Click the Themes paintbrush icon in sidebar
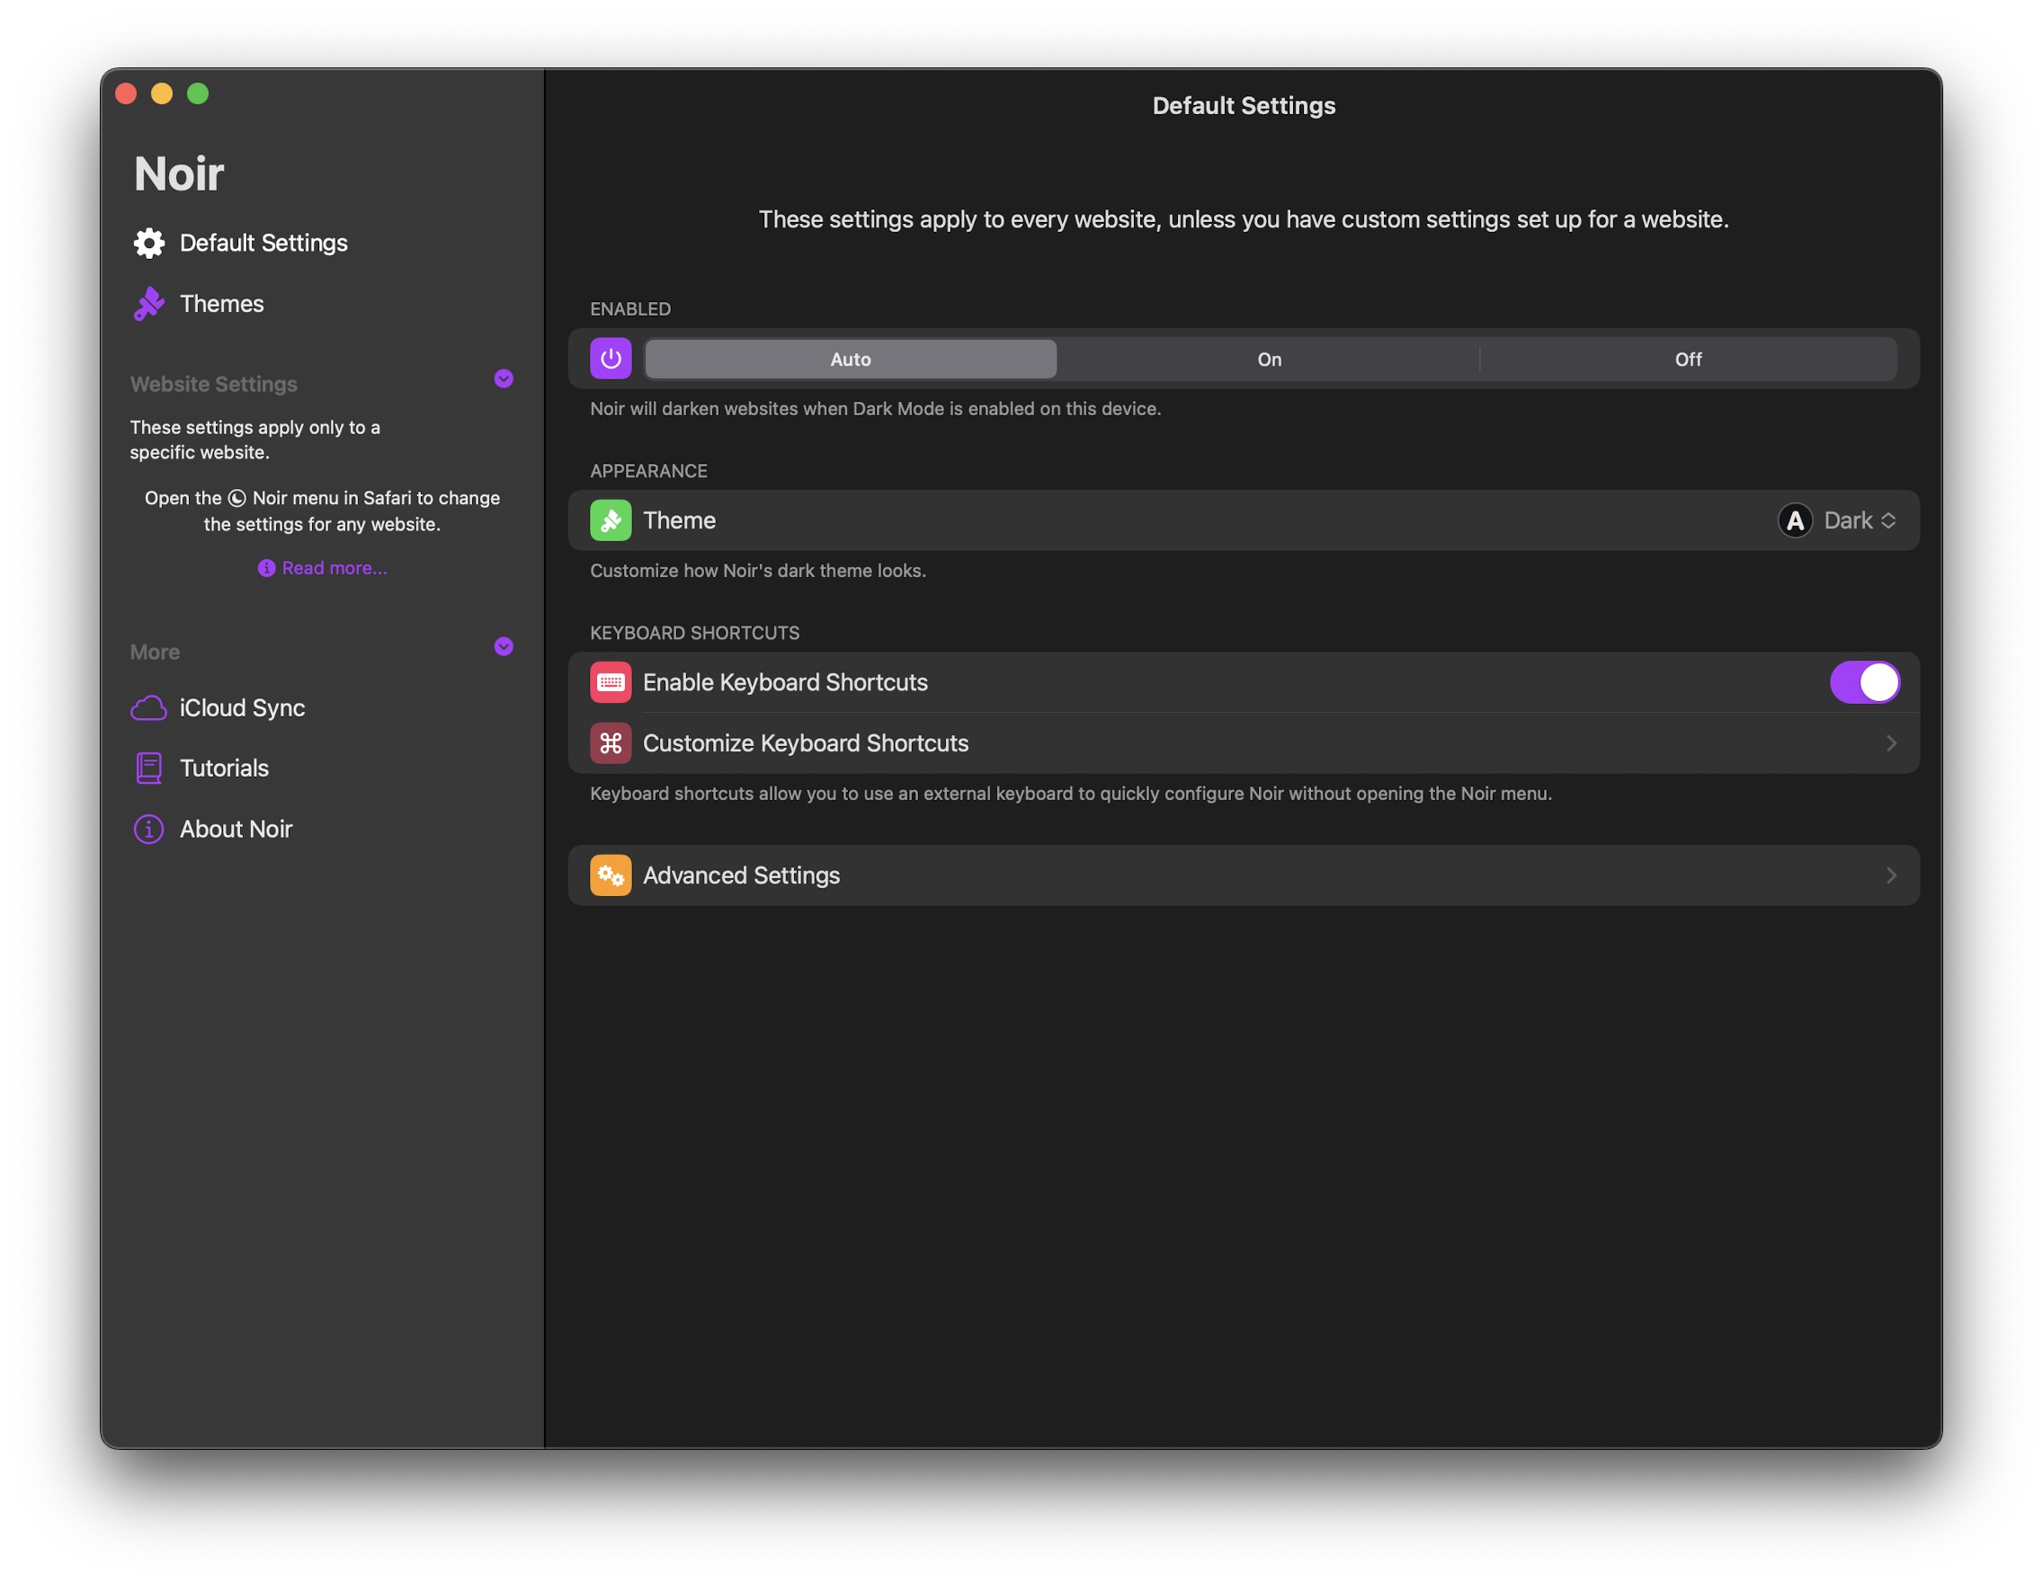Screen dimensions: 2043x1582 coord(148,304)
